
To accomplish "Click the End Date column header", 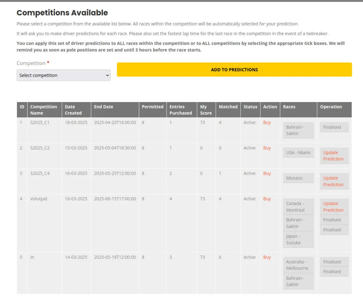I will [x=104, y=107].
